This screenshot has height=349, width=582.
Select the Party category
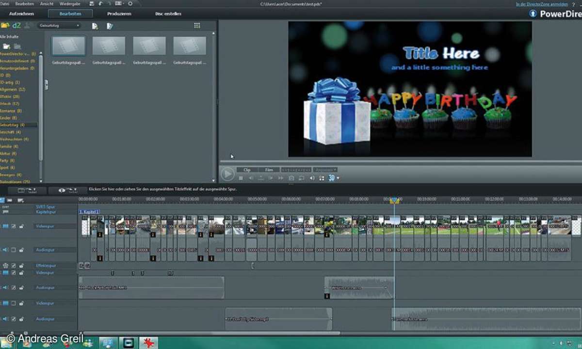coord(7,160)
